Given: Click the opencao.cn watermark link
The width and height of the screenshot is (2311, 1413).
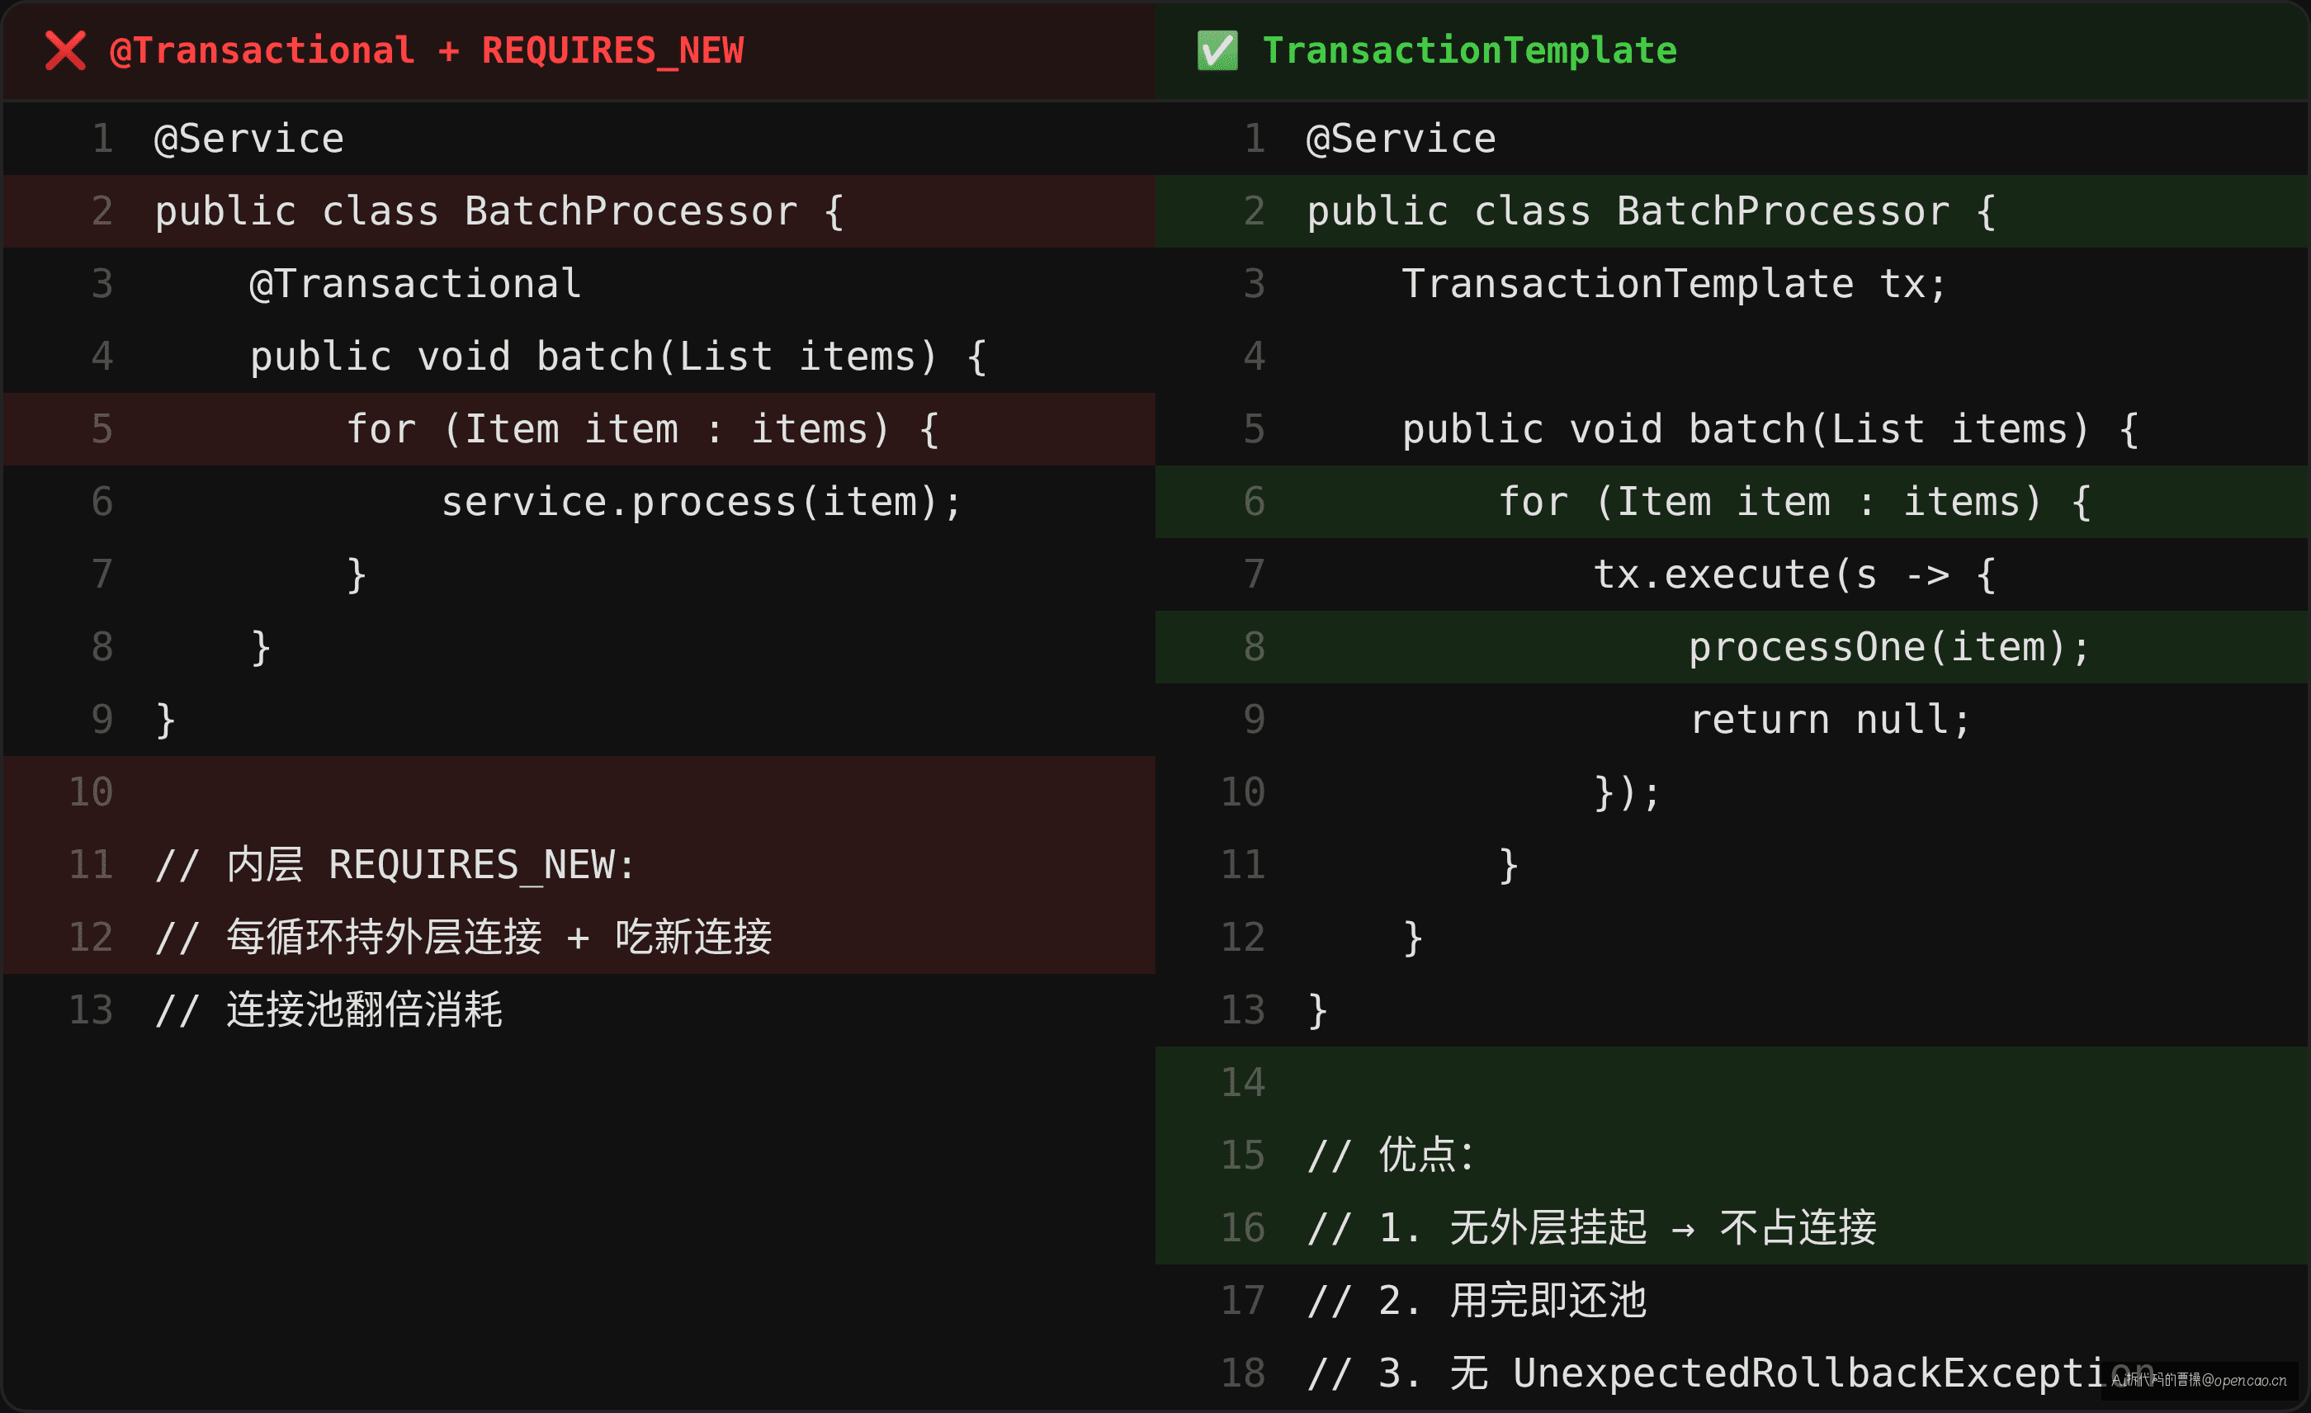Looking at the screenshot, I should 2200,1380.
